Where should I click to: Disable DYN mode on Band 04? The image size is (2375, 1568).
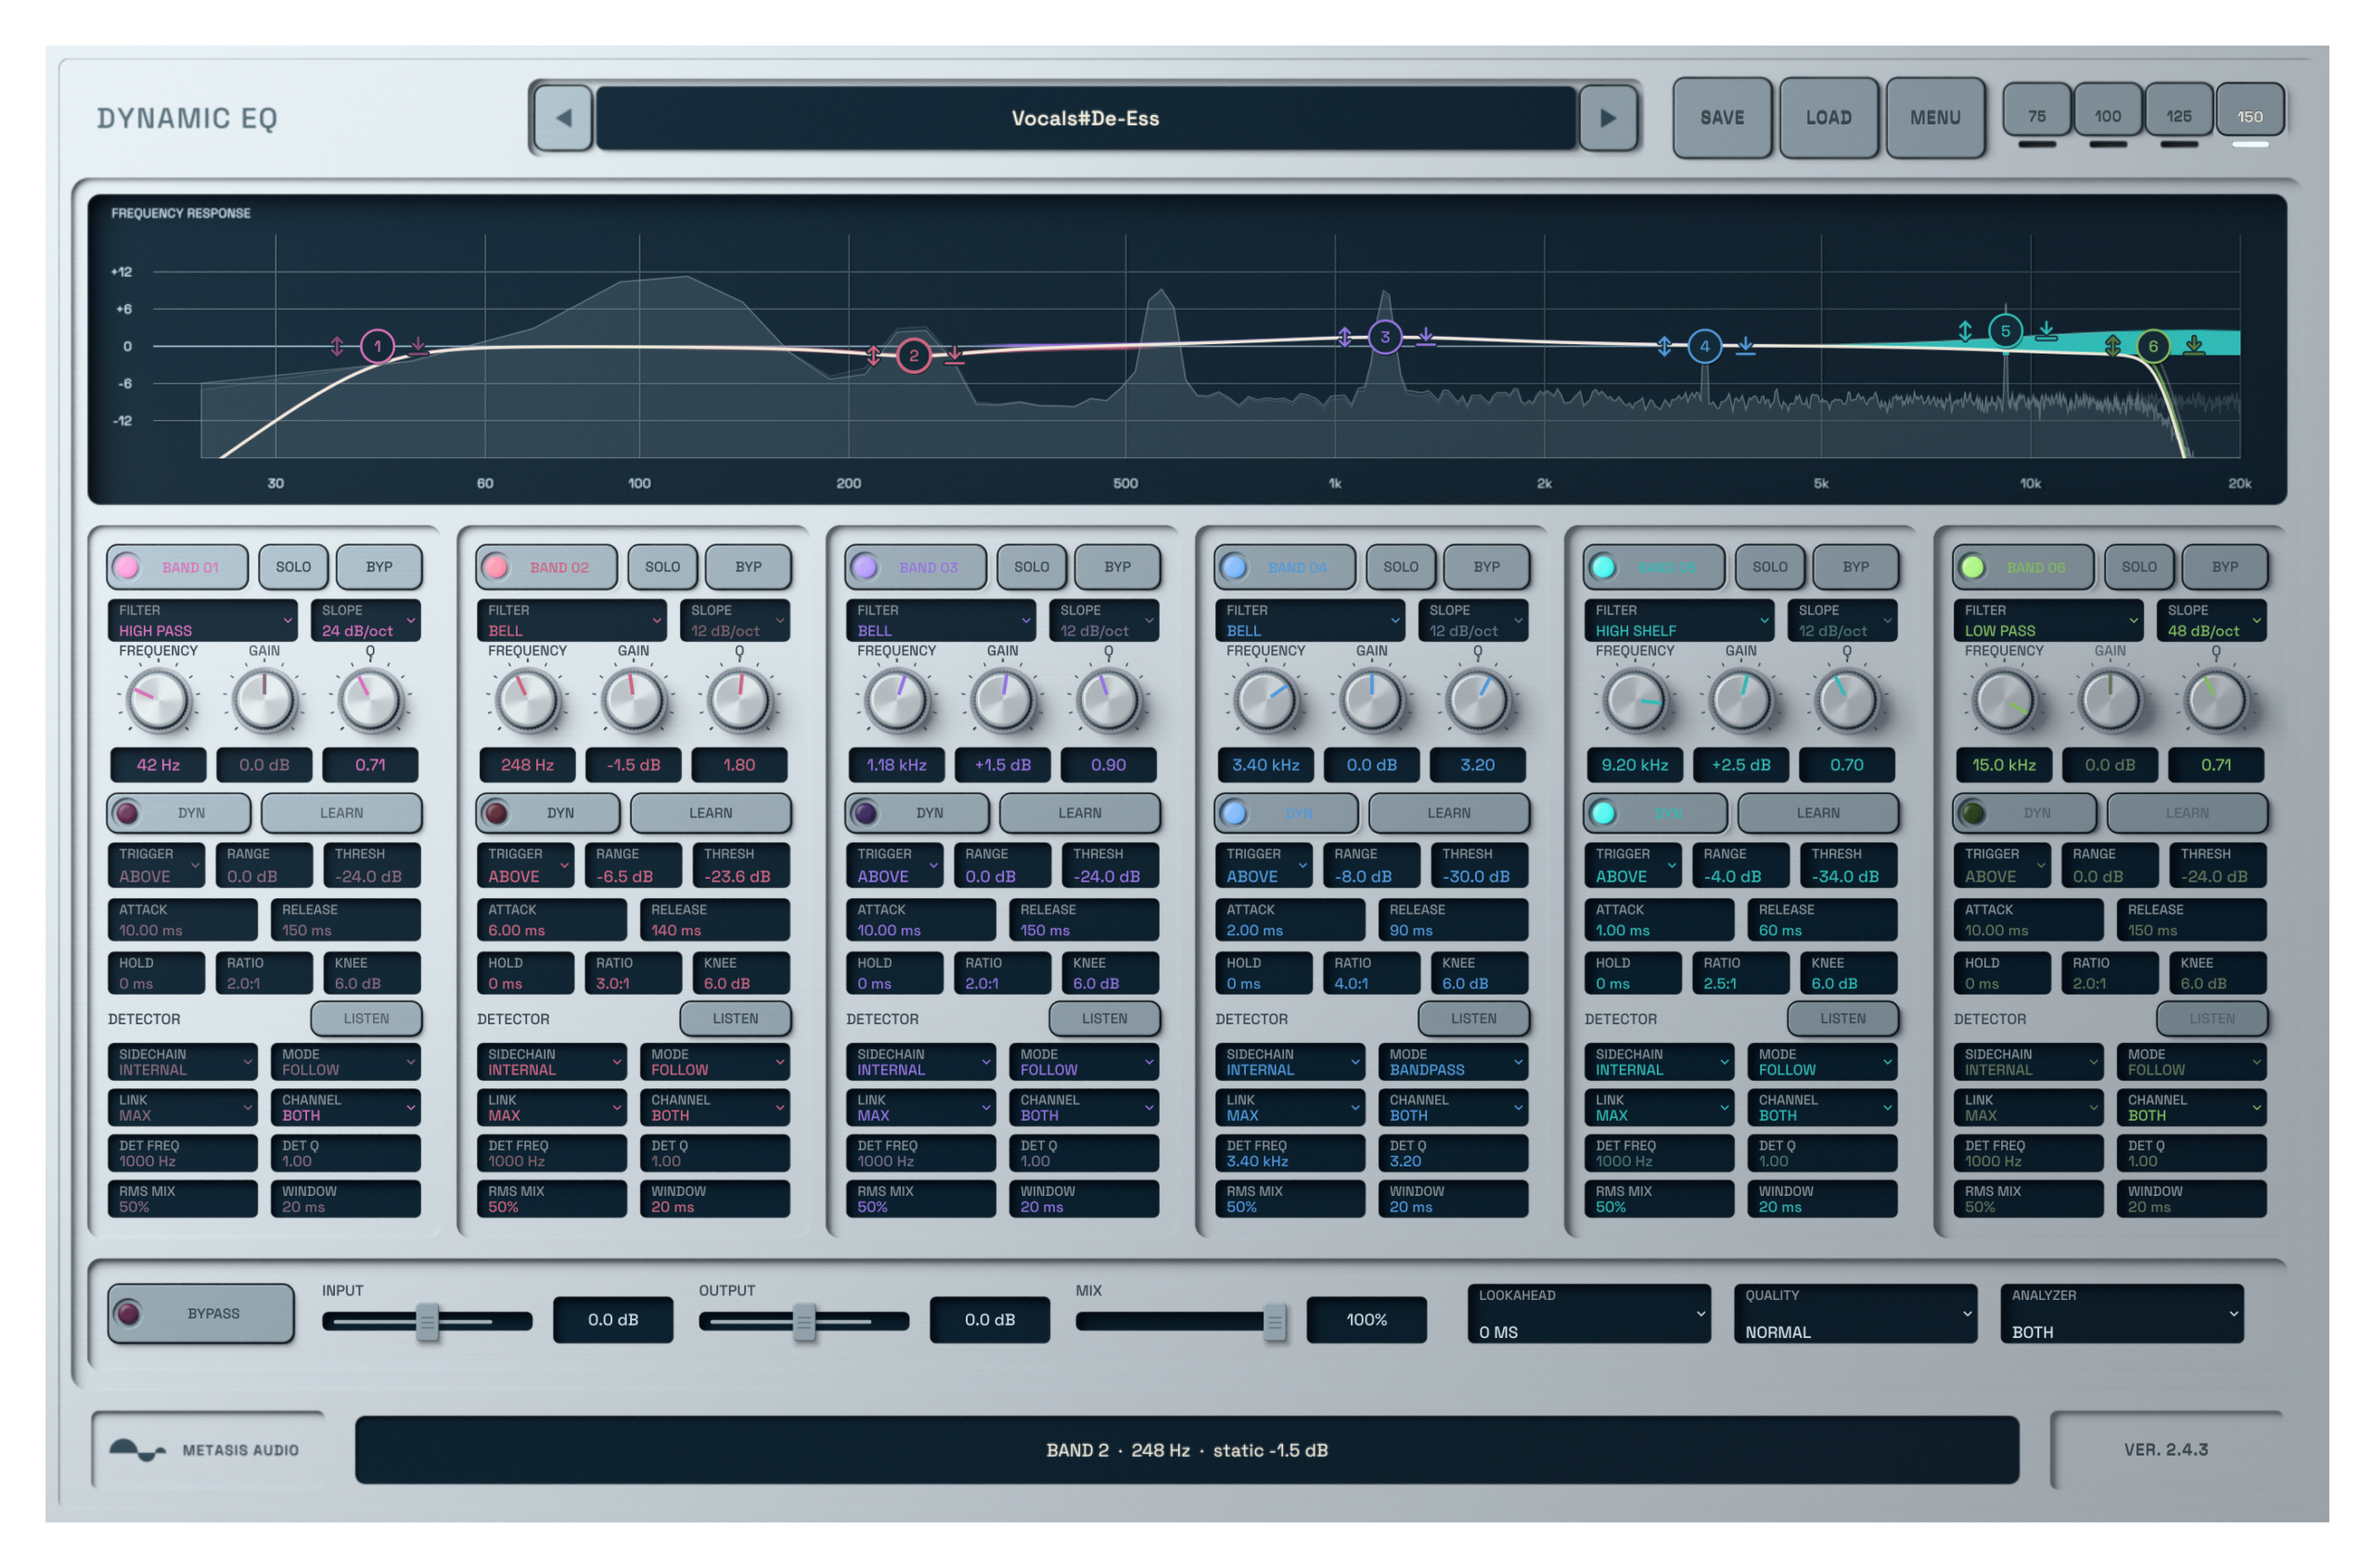1285,812
